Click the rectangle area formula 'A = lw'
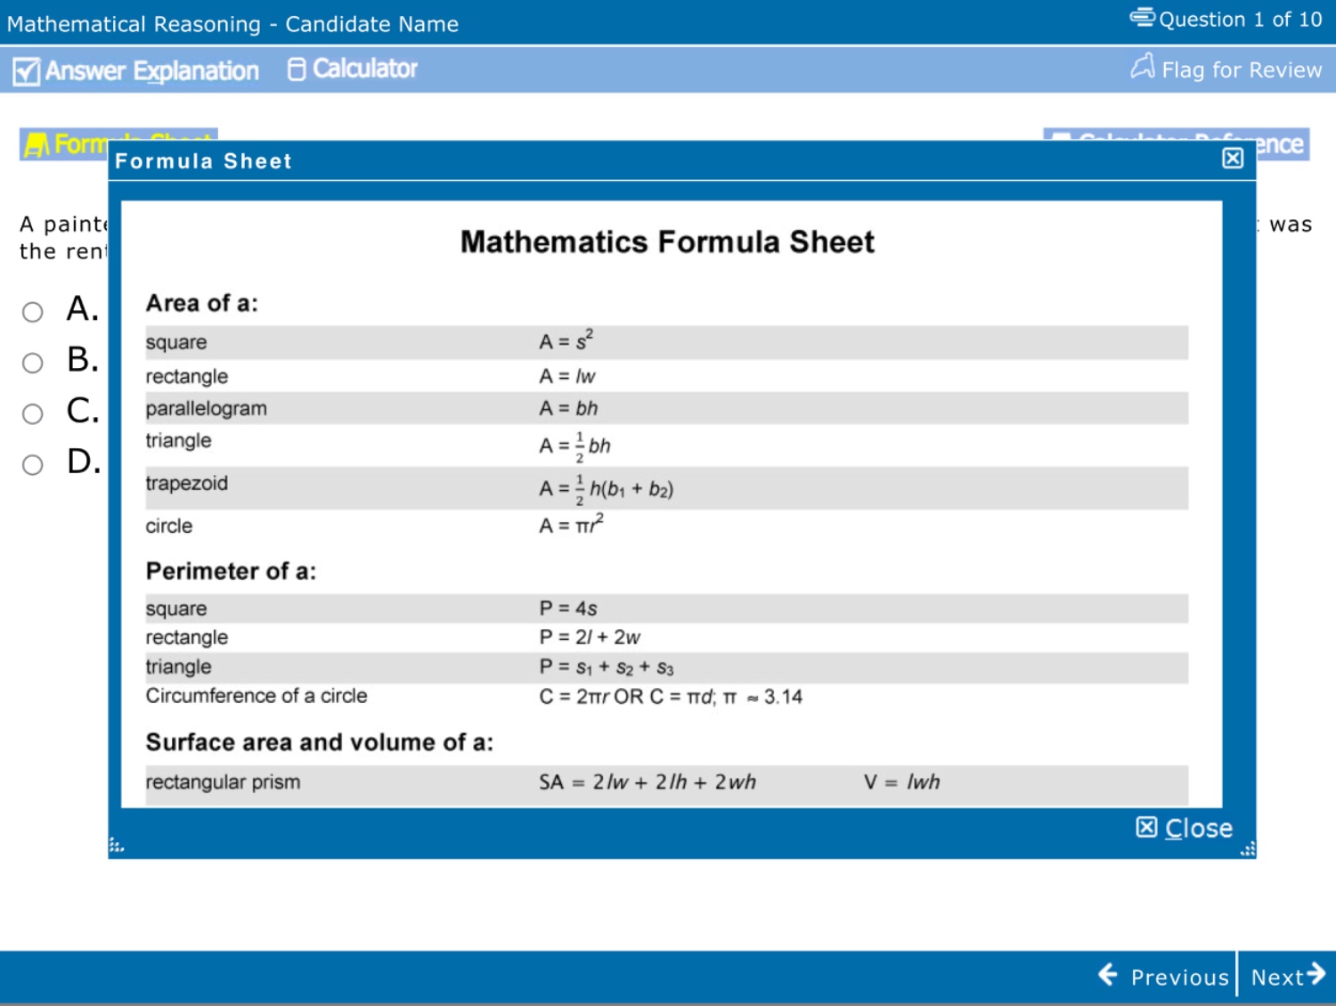This screenshot has width=1336, height=1006. click(567, 376)
